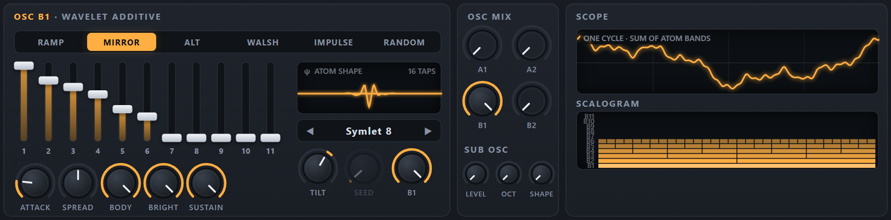Choose the WALSH preset tab
891x220 pixels.
[263, 42]
